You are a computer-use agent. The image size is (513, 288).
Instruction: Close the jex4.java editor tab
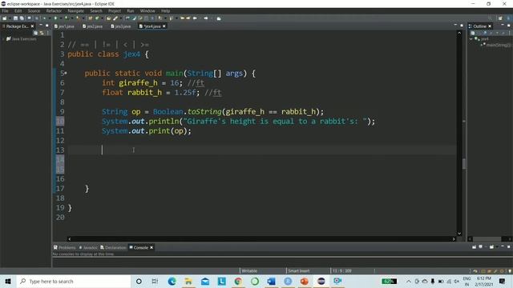164,26
